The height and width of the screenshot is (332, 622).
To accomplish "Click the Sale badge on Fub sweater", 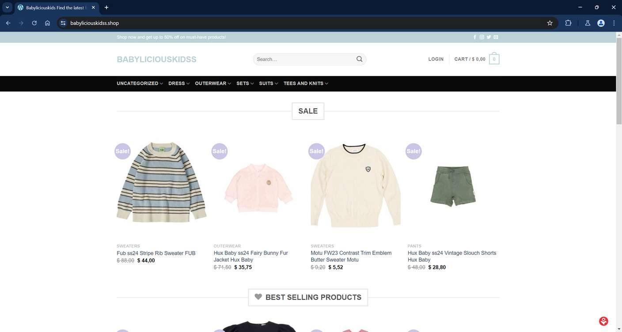I will click(x=122, y=151).
